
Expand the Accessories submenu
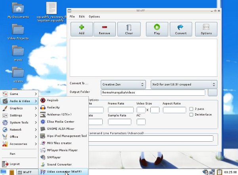19,144
